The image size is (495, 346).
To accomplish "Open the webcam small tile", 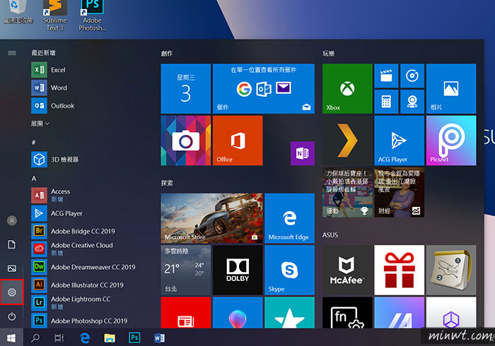I will pos(412,102).
